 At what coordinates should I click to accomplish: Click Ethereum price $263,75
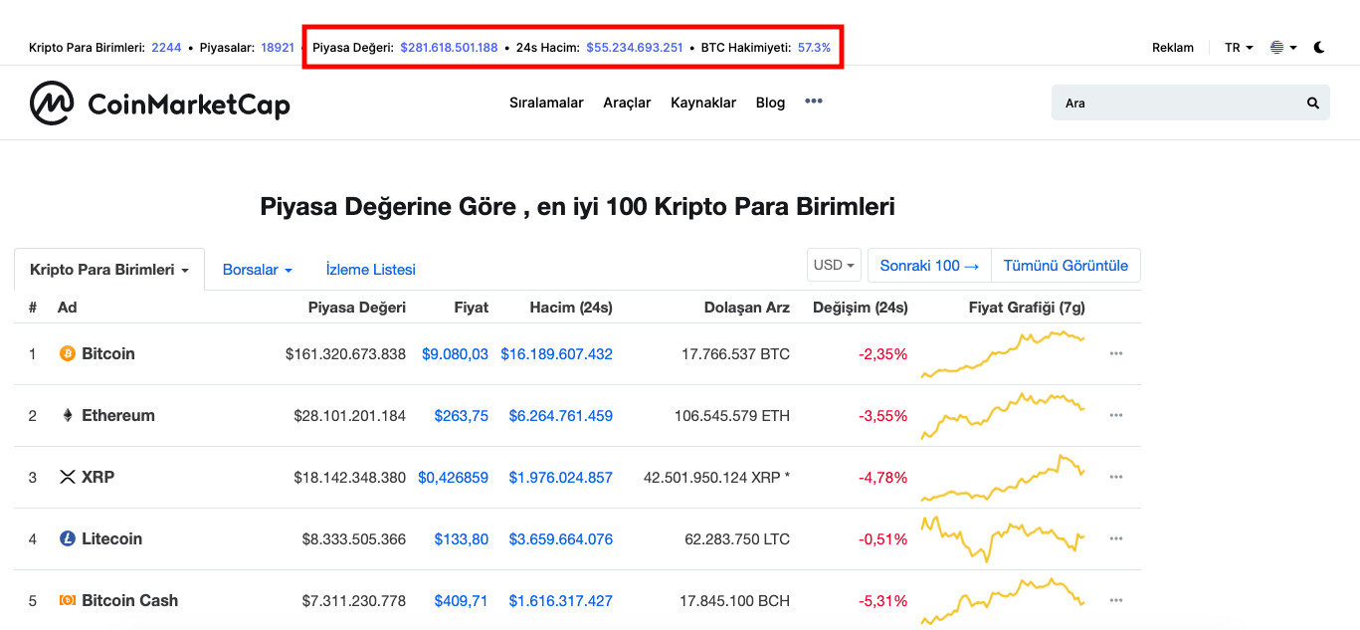click(x=462, y=415)
